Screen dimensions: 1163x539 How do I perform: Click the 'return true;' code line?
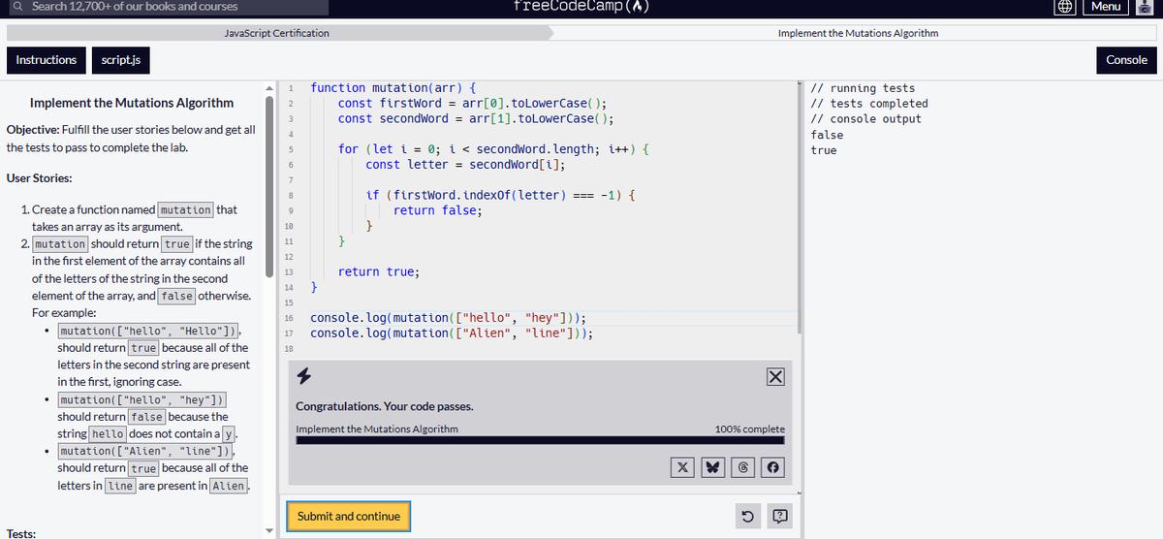pos(379,271)
